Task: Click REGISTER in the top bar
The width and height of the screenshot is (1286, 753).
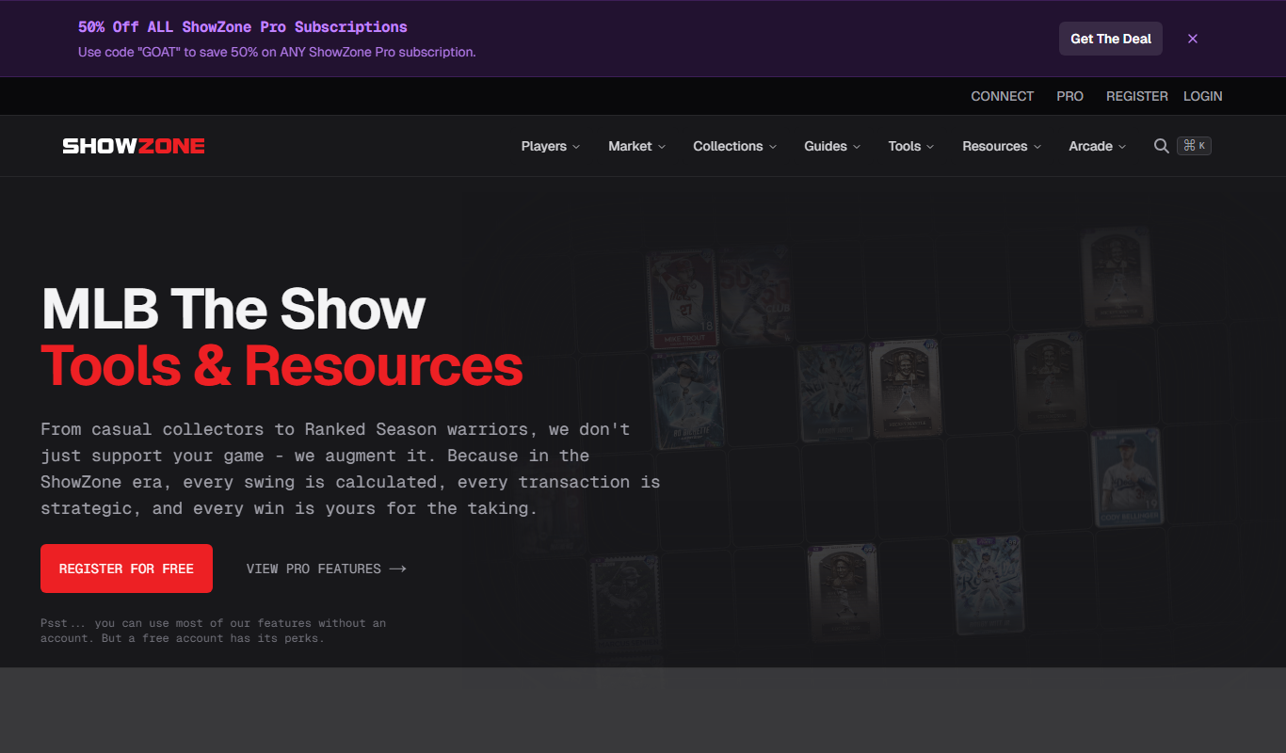Action: pyautogui.click(x=1137, y=96)
